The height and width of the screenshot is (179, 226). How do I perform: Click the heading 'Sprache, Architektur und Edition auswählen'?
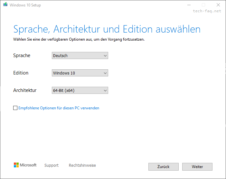point(107,29)
